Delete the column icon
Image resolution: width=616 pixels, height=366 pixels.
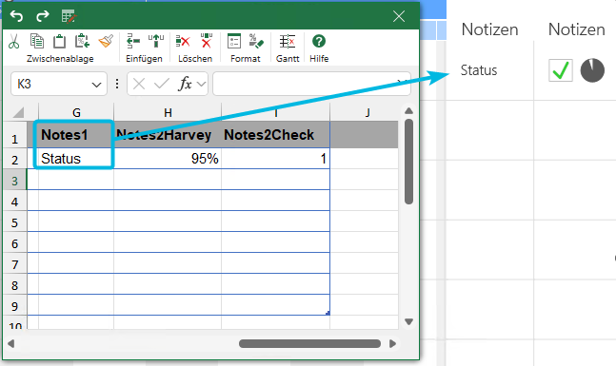coord(207,41)
